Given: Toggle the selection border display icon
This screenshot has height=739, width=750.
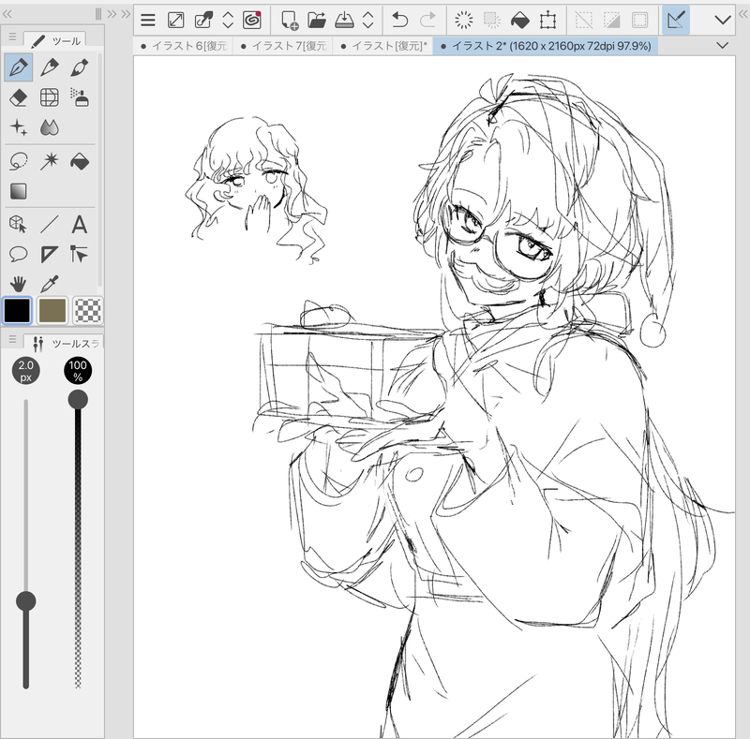Looking at the screenshot, I should pos(639,20).
